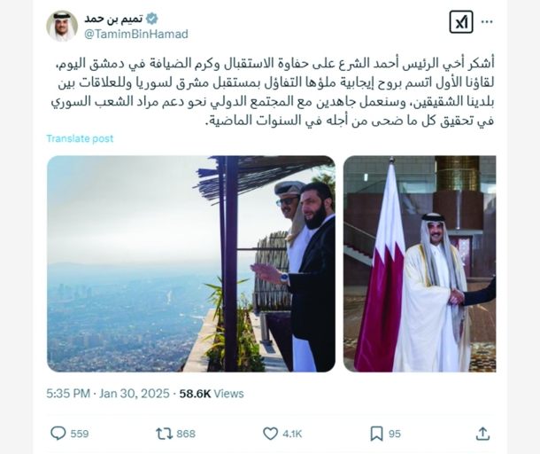Click the 58.6K Views counter
The image size is (540, 454).
click(212, 394)
